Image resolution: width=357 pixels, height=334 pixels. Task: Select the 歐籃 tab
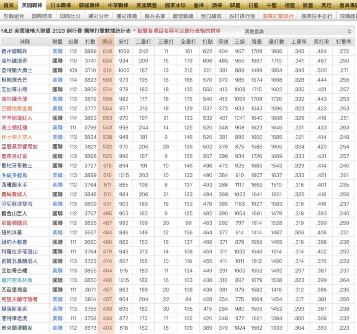308,5
